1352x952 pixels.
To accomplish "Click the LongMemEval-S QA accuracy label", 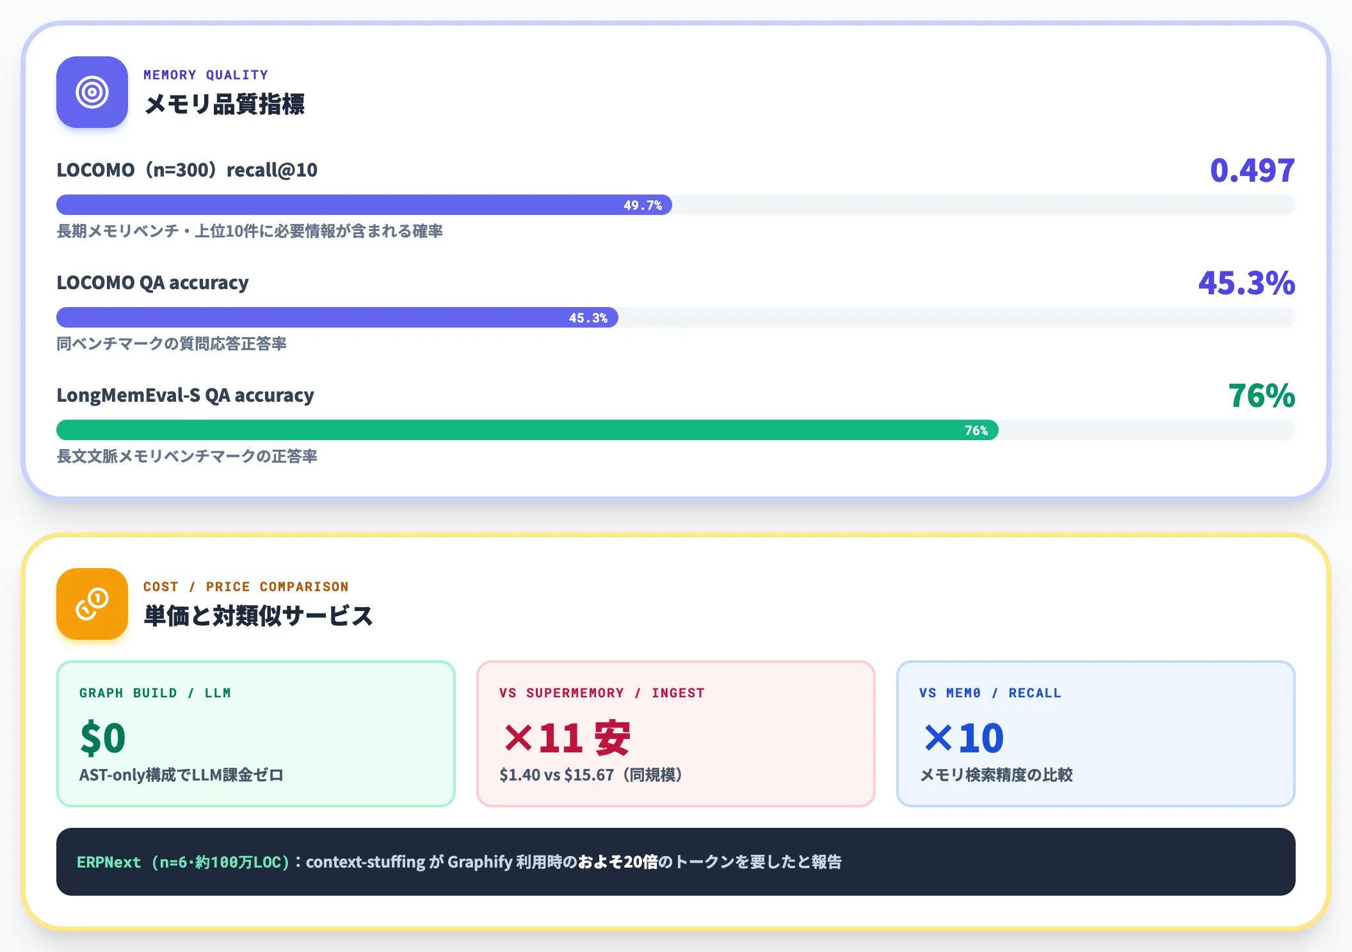I will click(185, 395).
